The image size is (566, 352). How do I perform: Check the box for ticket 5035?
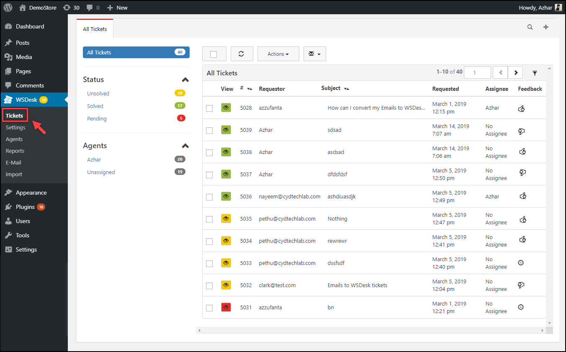click(x=209, y=219)
